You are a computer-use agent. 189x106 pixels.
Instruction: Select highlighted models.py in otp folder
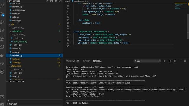click(34, 56)
